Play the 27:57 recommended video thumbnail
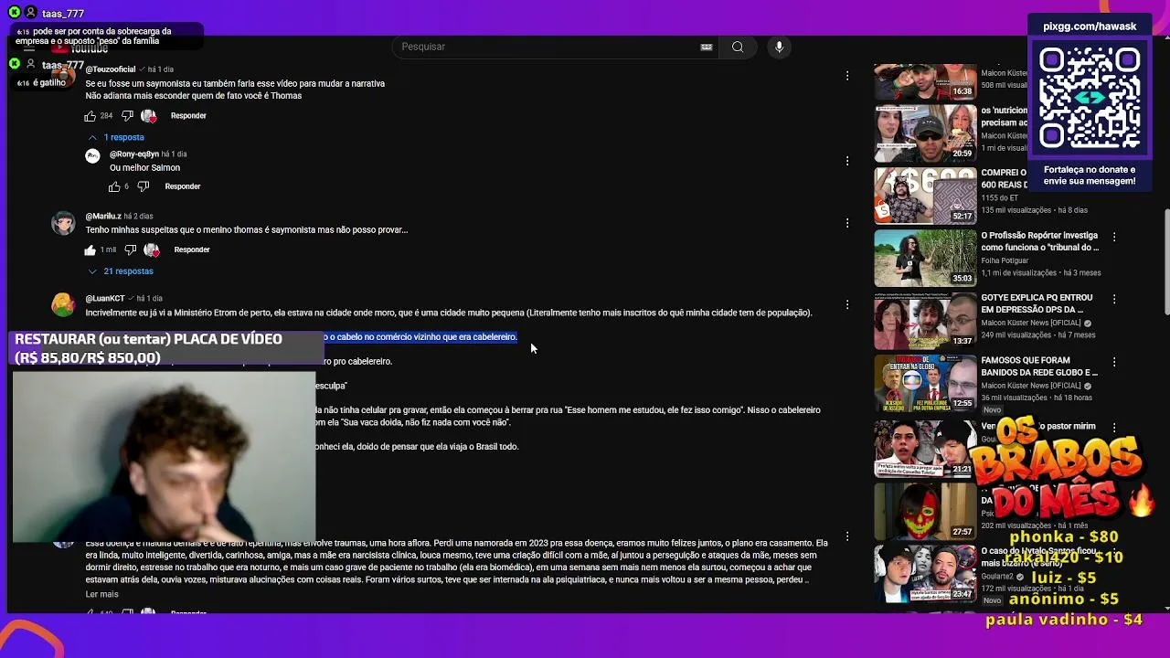The width and height of the screenshot is (1170, 658). [925, 510]
